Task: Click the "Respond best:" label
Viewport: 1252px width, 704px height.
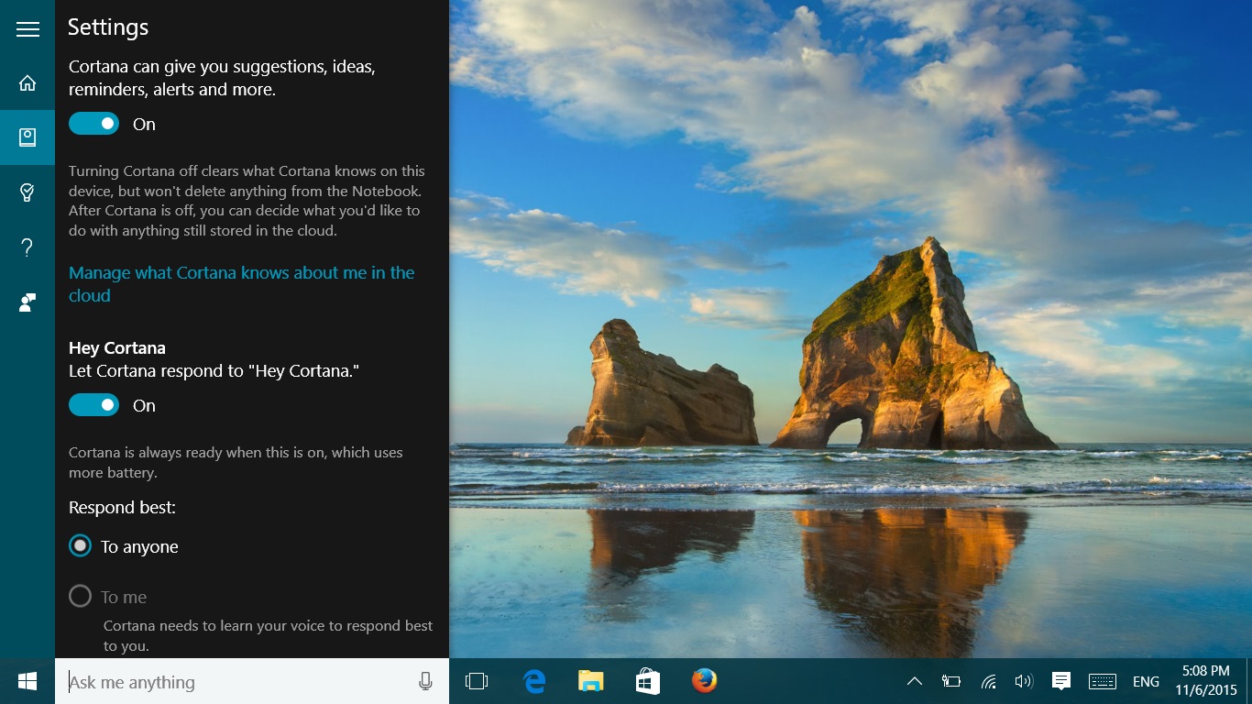Action: pos(122,507)
